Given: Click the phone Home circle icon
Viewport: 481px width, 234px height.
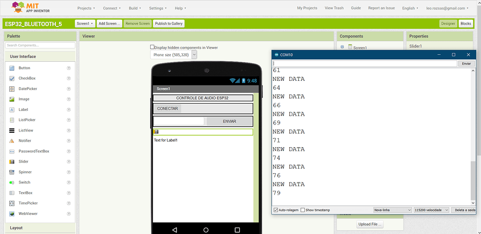Looking at the screenshot, I should point(206,230).
